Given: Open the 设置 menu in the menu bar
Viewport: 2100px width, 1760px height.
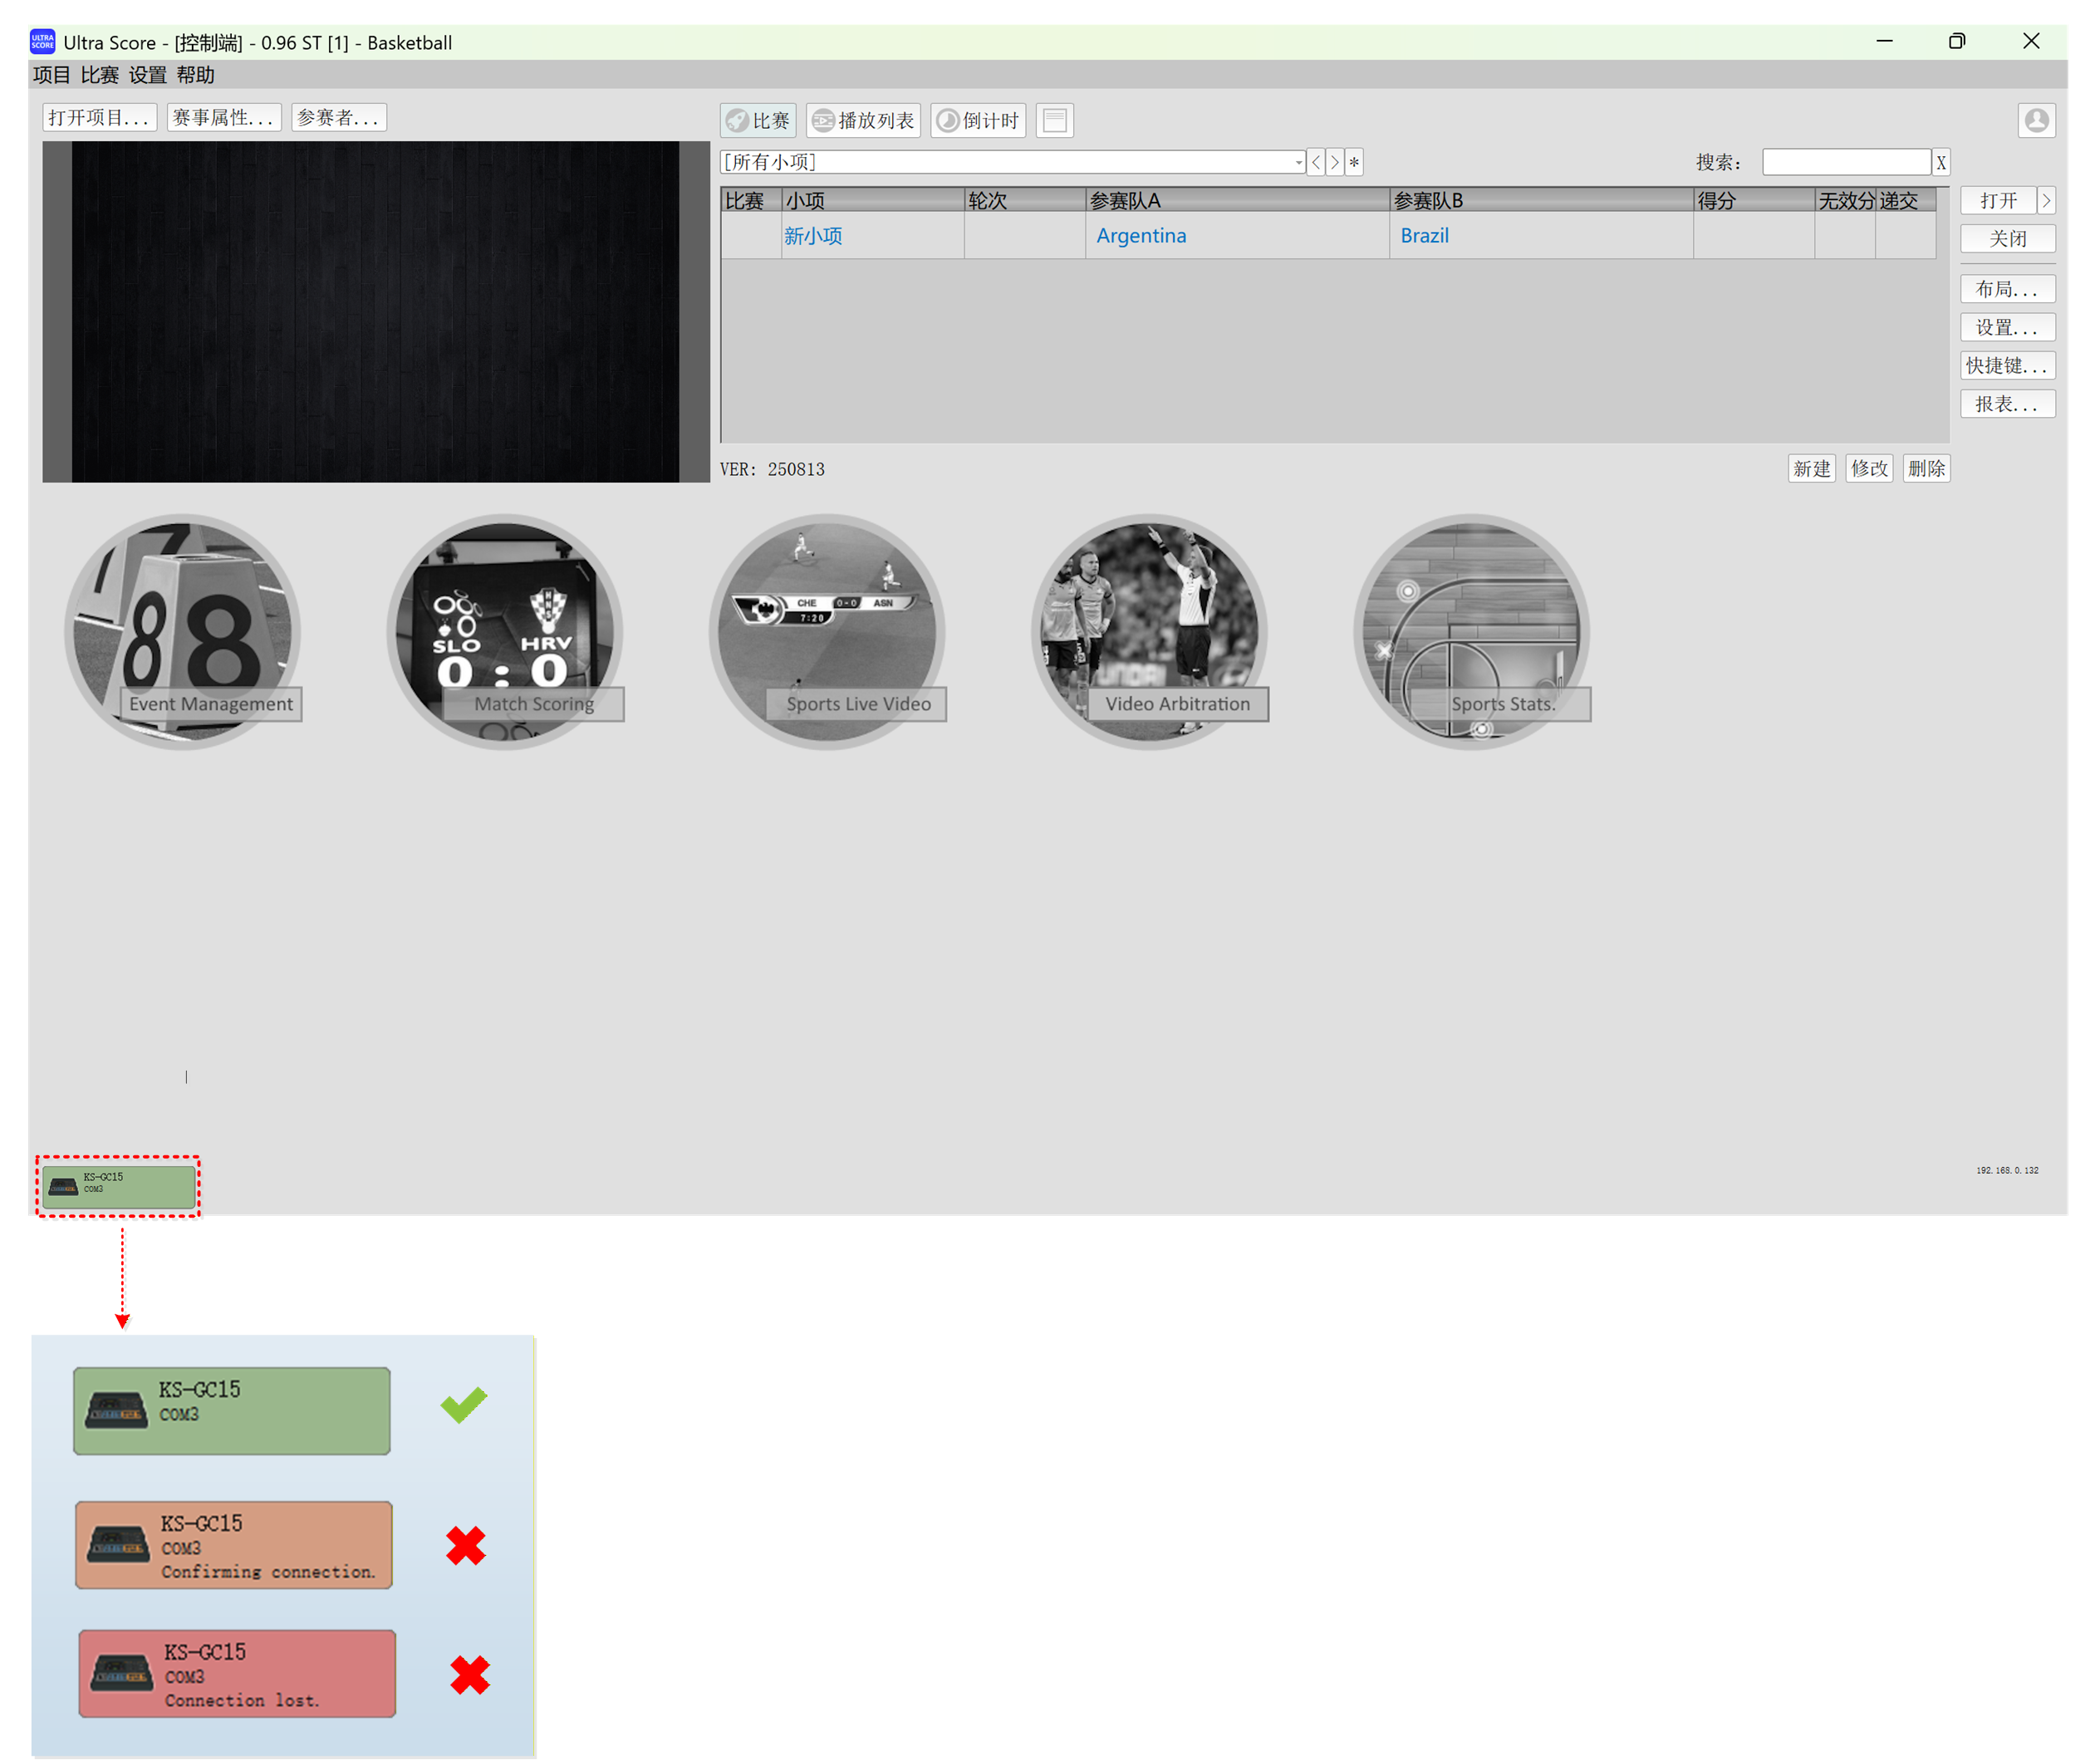Looking at the screenshot, I should pyautogui.click(x=147, y=75).
